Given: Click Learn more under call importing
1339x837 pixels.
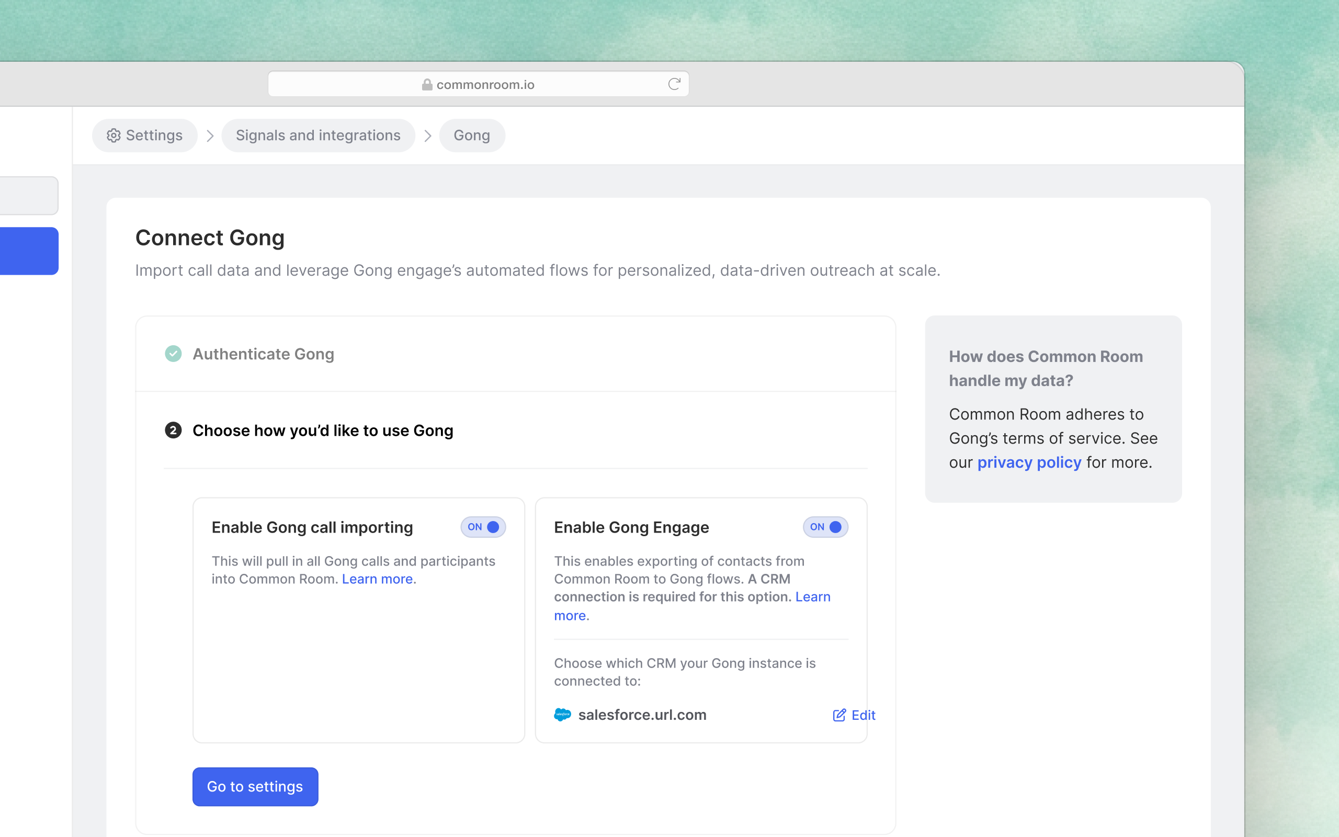Looking at the screenshot, I should pos(377,579).
